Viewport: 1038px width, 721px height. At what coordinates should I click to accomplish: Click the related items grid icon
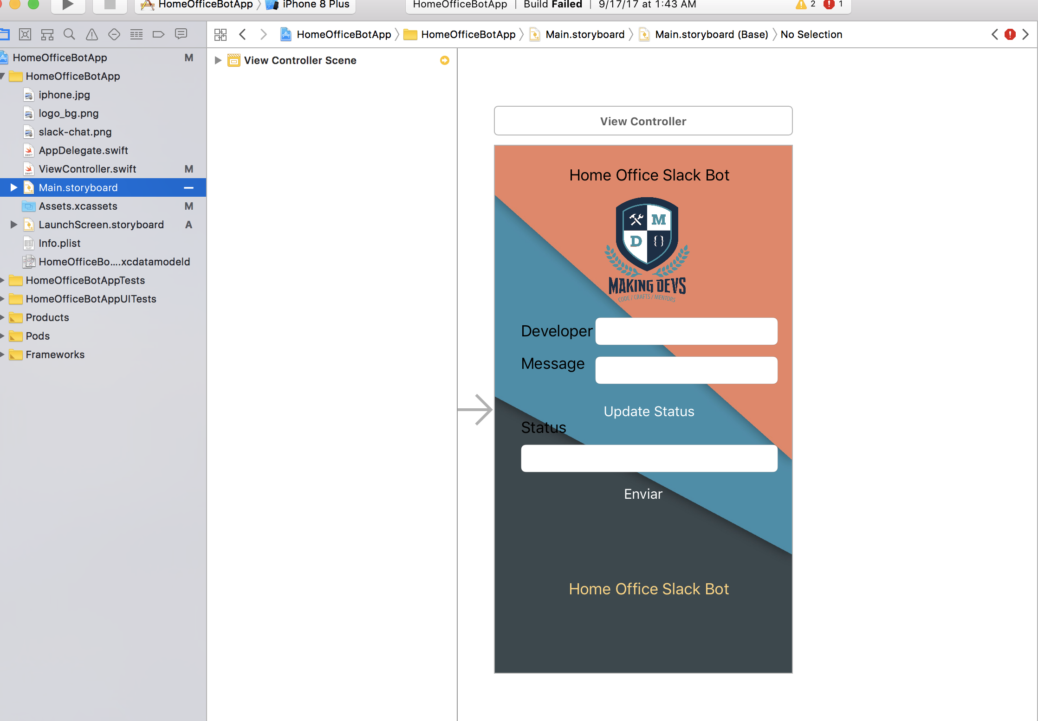pos(221,34)
